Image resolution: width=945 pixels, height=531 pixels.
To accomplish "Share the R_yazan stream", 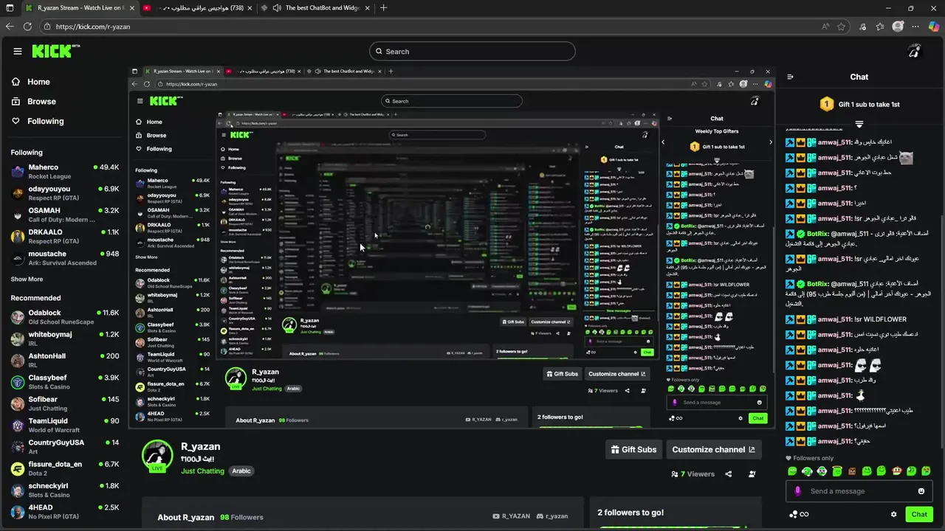I will pyautogui.click(x=729, y=474).
